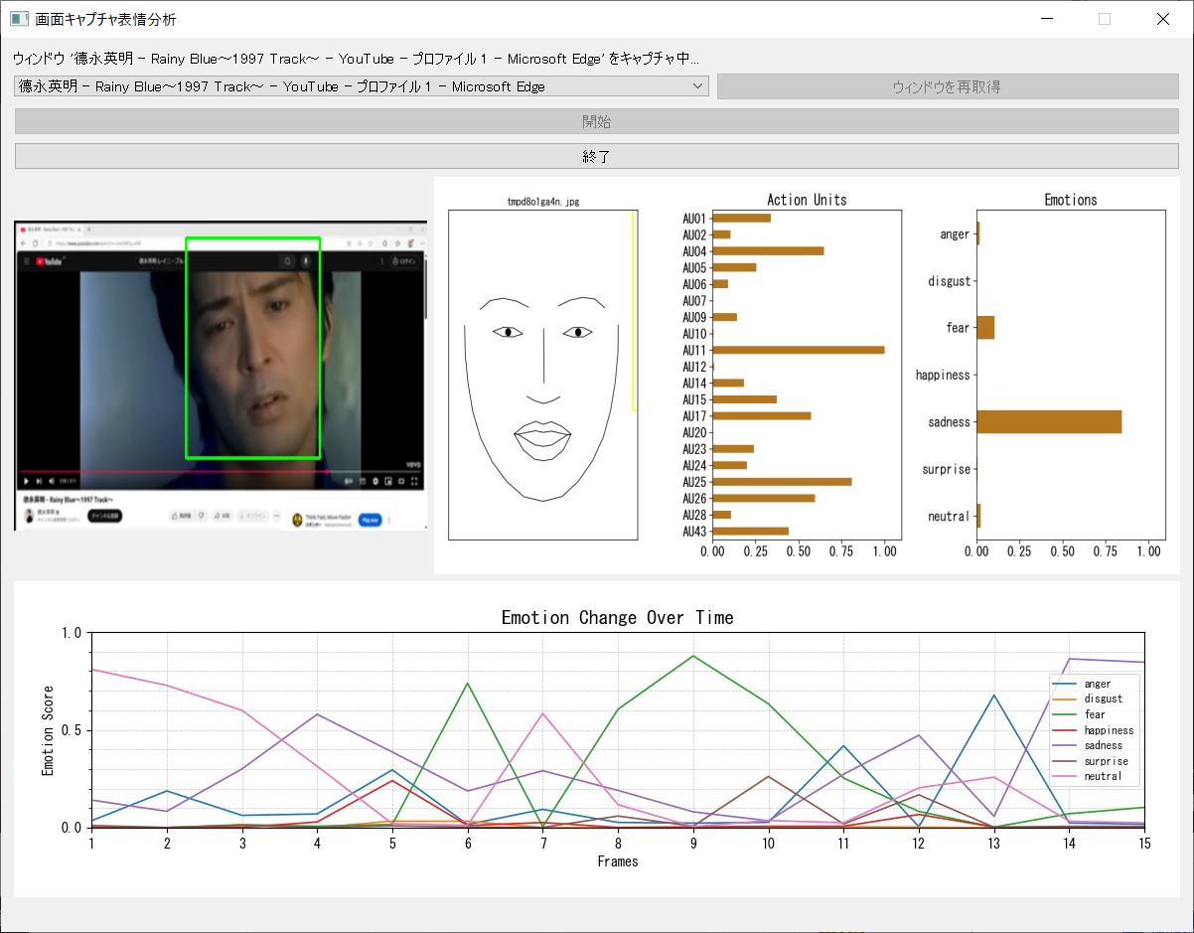Switch to theater mode via the player icon

pyautogui.click(x=400, y=481)
